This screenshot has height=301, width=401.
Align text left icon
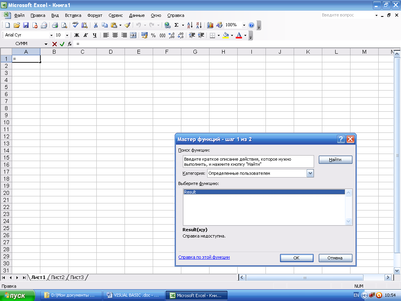(106, 35)
